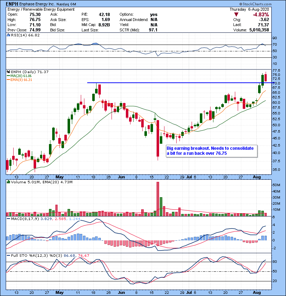Viewport: 286px width, 296px height.
Task: Click the ENPH (Daily) 71.37 chart label
Action: click(x=30, y=72)
